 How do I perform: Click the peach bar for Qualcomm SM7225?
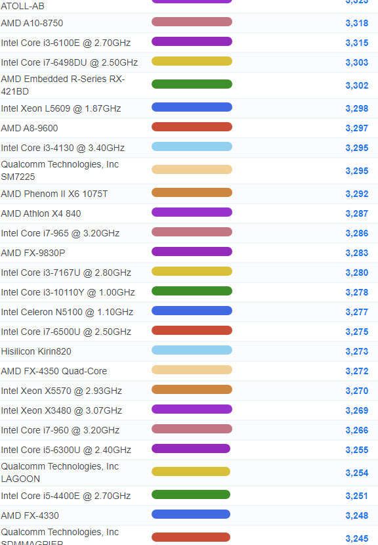pos(192,169)
